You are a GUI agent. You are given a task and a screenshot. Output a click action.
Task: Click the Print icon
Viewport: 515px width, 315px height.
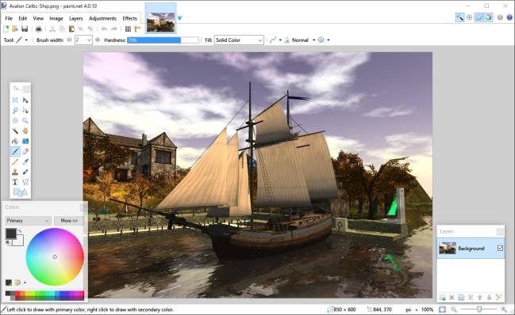[x=38, y=28]
